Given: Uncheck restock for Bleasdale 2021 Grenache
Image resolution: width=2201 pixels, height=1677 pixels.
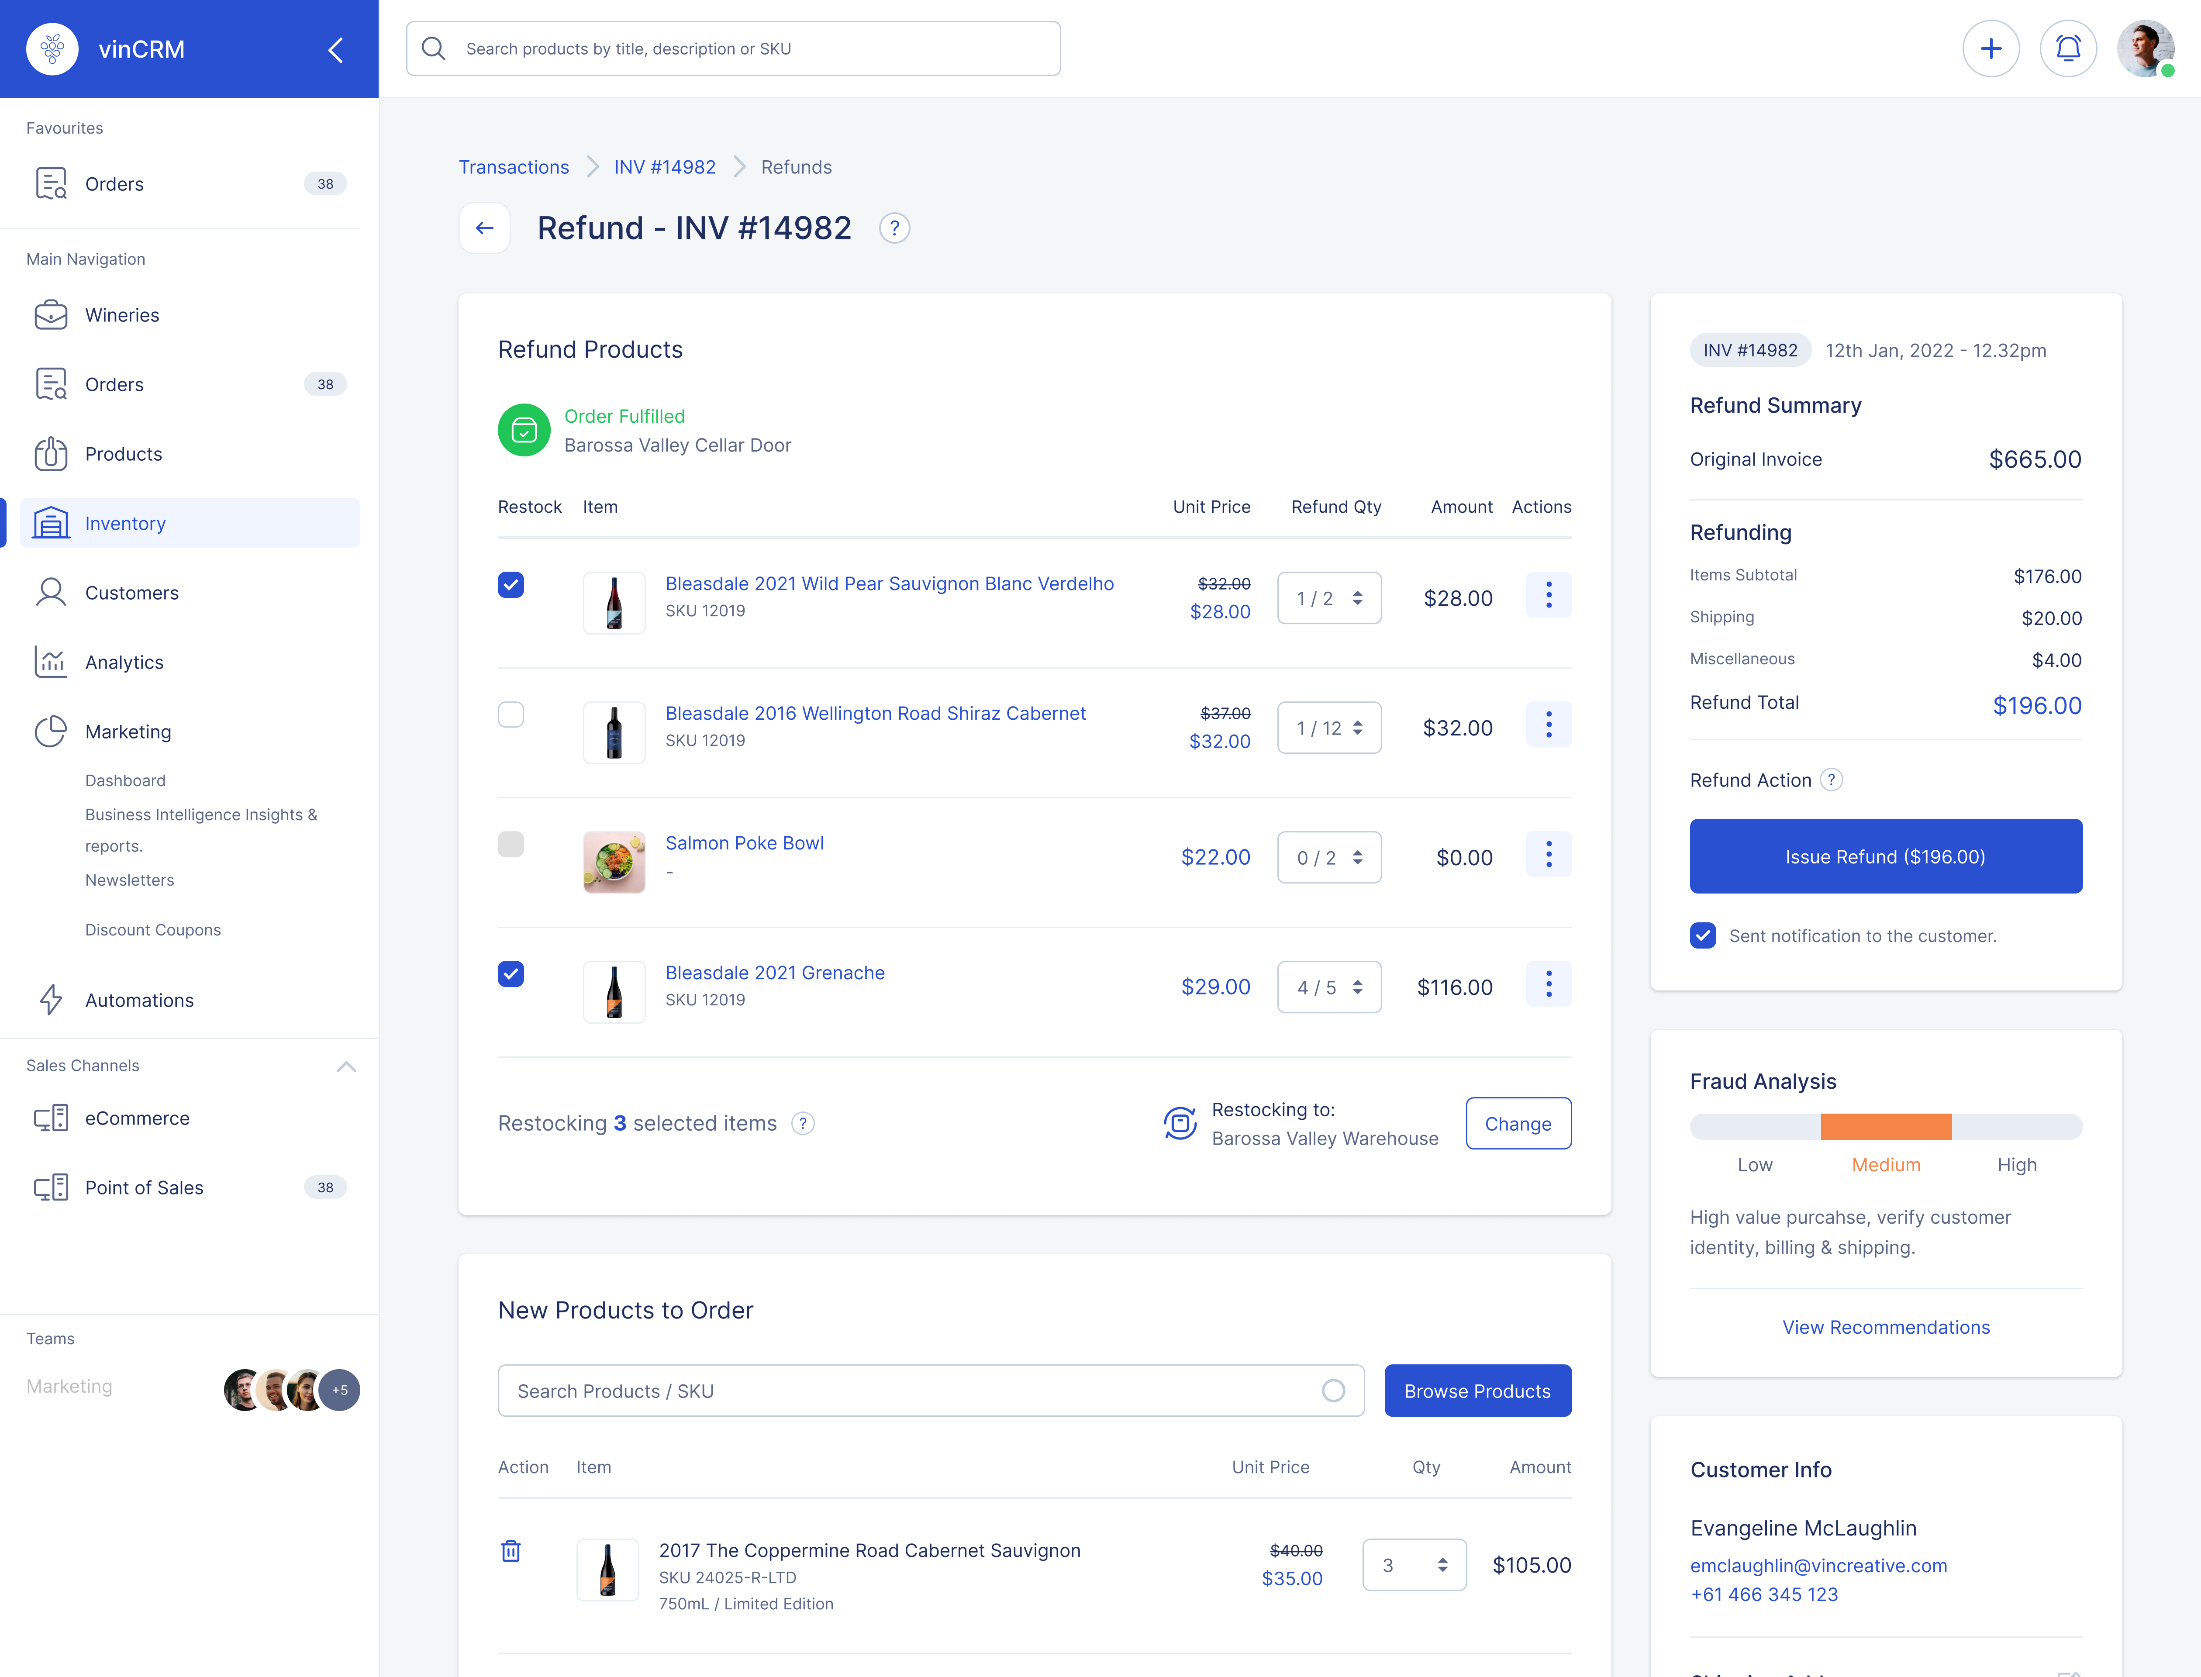Looking at the screenshot, I should click(x=511, y=974).
